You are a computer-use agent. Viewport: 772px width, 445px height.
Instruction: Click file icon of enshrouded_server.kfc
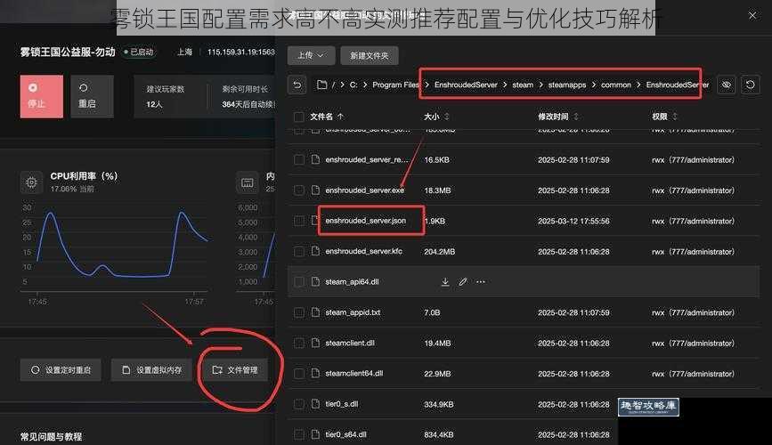(x=315, y=251)
